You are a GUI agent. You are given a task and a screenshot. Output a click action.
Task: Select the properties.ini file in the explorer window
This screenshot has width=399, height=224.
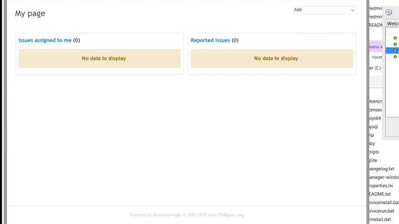pos(381,185)
